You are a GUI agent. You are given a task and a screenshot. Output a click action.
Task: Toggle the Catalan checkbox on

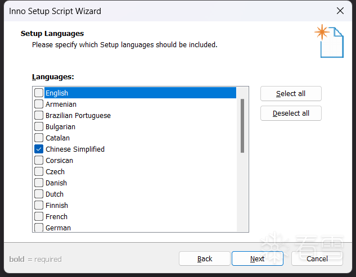coord(39,138)
